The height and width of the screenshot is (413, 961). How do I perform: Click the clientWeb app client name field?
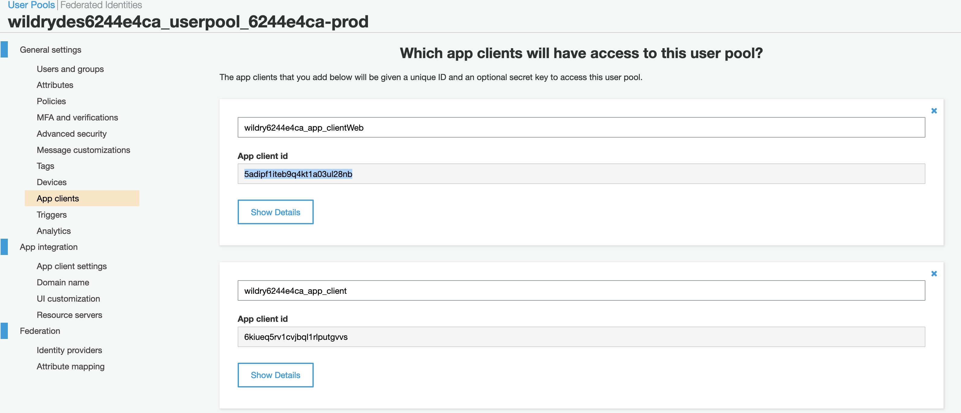click(581, 127)
